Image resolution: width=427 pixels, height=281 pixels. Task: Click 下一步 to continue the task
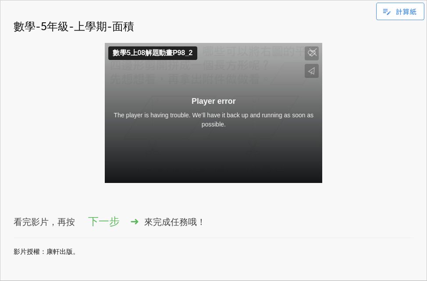point(103,222)
